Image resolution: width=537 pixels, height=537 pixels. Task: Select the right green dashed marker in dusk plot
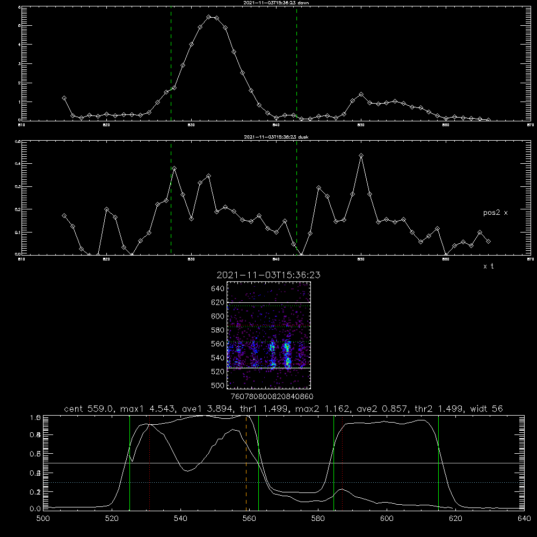(x=296, y=198)
